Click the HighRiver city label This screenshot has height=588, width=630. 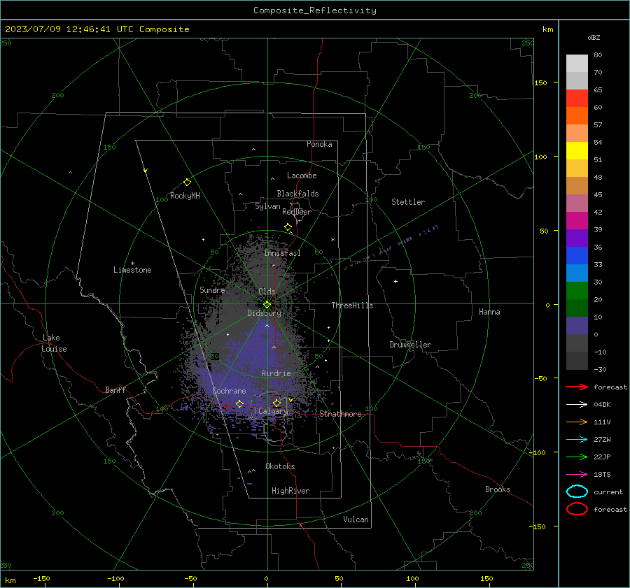pos(290,491)
